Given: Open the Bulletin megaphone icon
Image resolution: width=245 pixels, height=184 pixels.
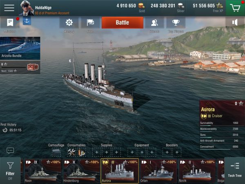Looking at the screenshot, I should click(235, 22).
